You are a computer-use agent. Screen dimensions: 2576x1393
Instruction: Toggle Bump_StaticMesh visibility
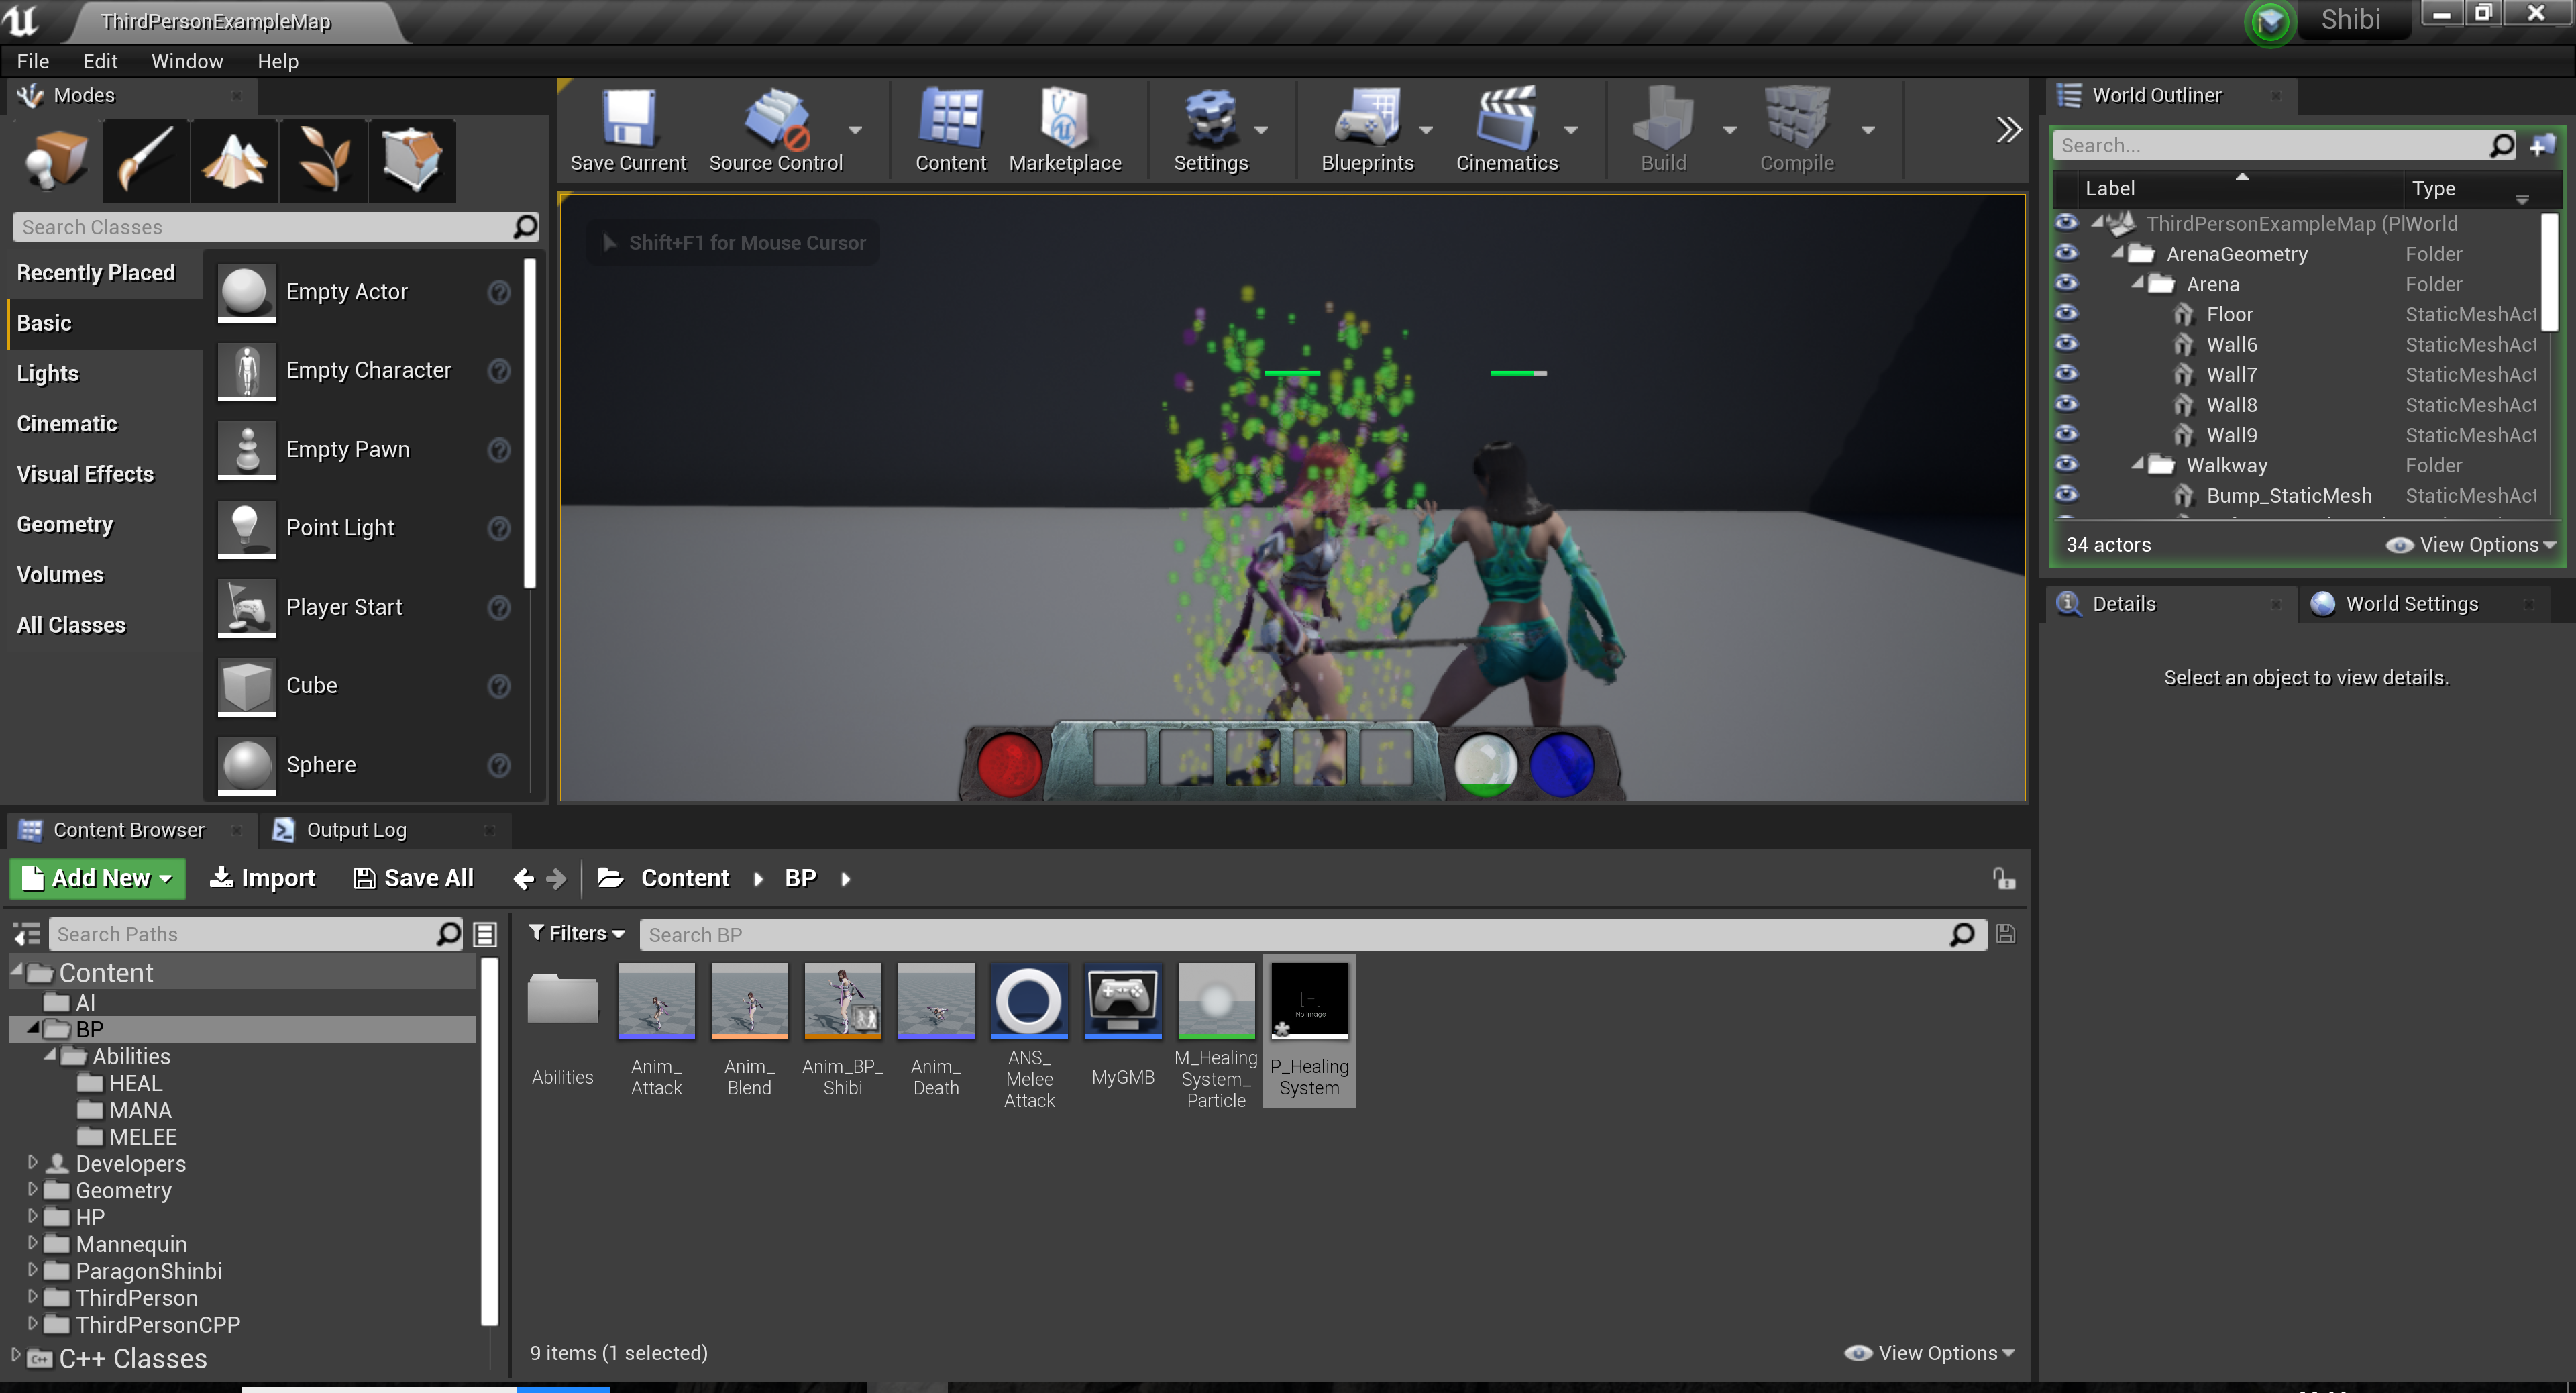2067,494
